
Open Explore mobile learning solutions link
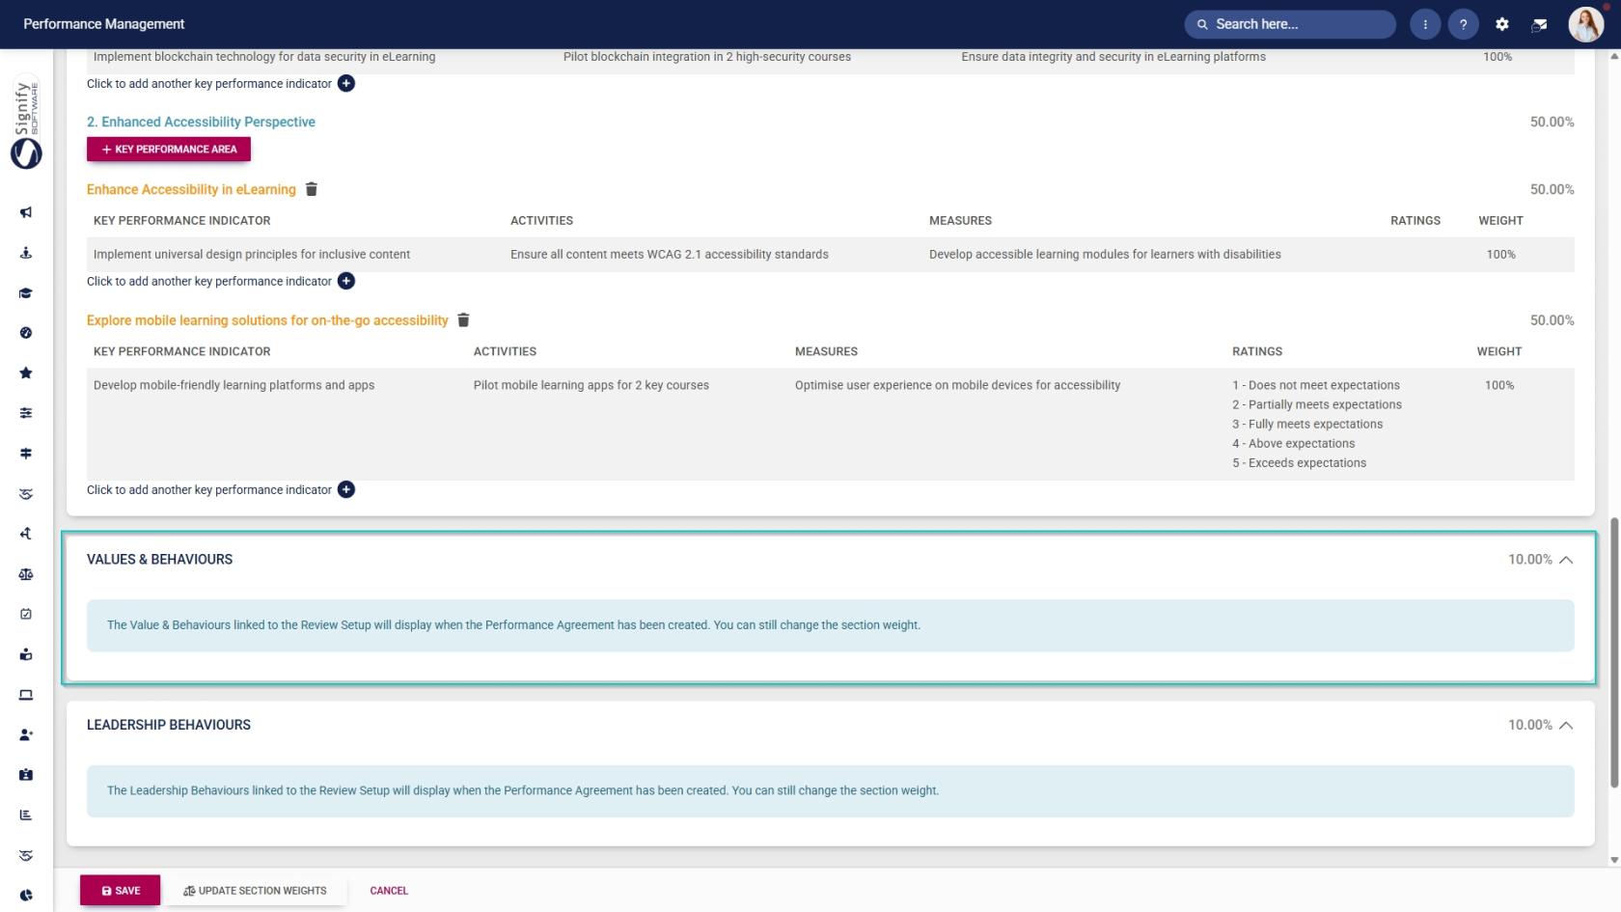[x=267, y=320]
